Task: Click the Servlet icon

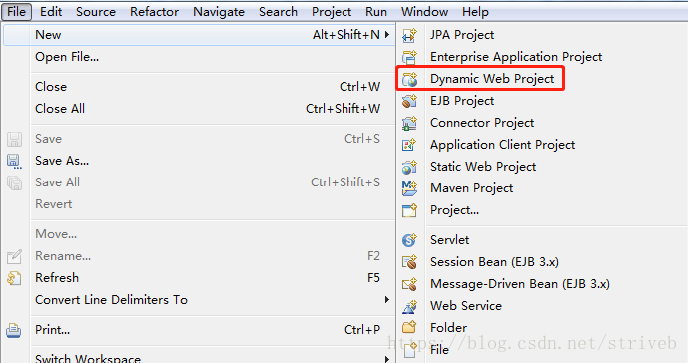Action: 409,240
